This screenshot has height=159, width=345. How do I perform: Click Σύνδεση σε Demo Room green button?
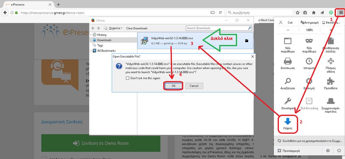(x=101, y=144)
